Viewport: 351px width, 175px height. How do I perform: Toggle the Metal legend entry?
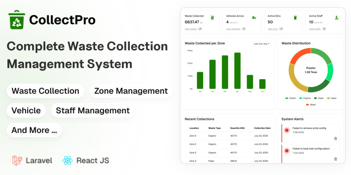[311, 105]
